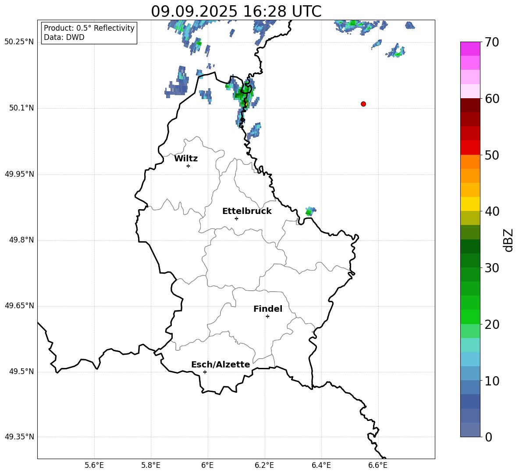519x474 pixels.
Task: Click the 50.25°N latitude label
Action: coord(19,42)
